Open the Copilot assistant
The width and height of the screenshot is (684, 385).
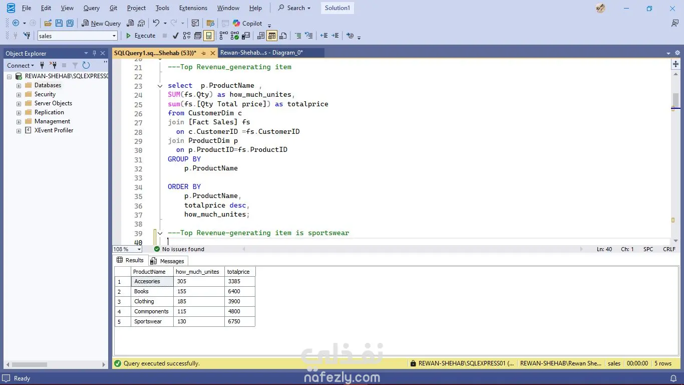point(247,23)
